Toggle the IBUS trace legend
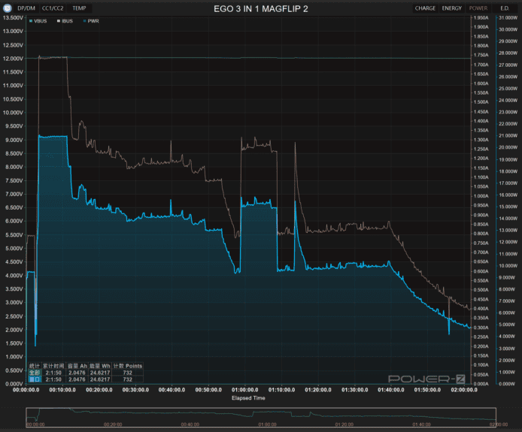The width and height of the screenshot is (522, 432). (68, 21)
